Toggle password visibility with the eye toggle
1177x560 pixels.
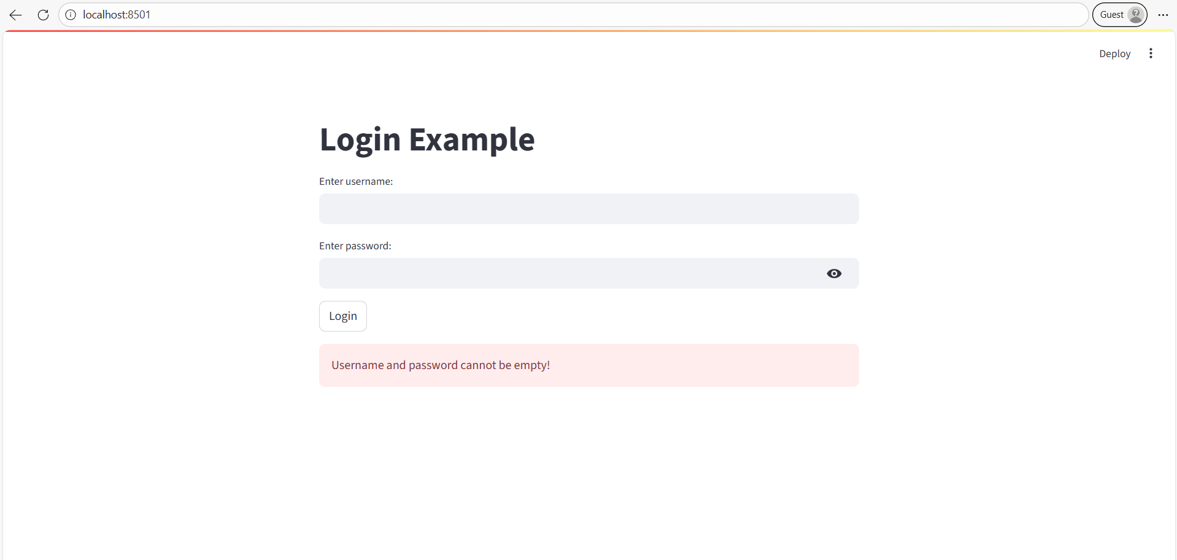point(834,273)
